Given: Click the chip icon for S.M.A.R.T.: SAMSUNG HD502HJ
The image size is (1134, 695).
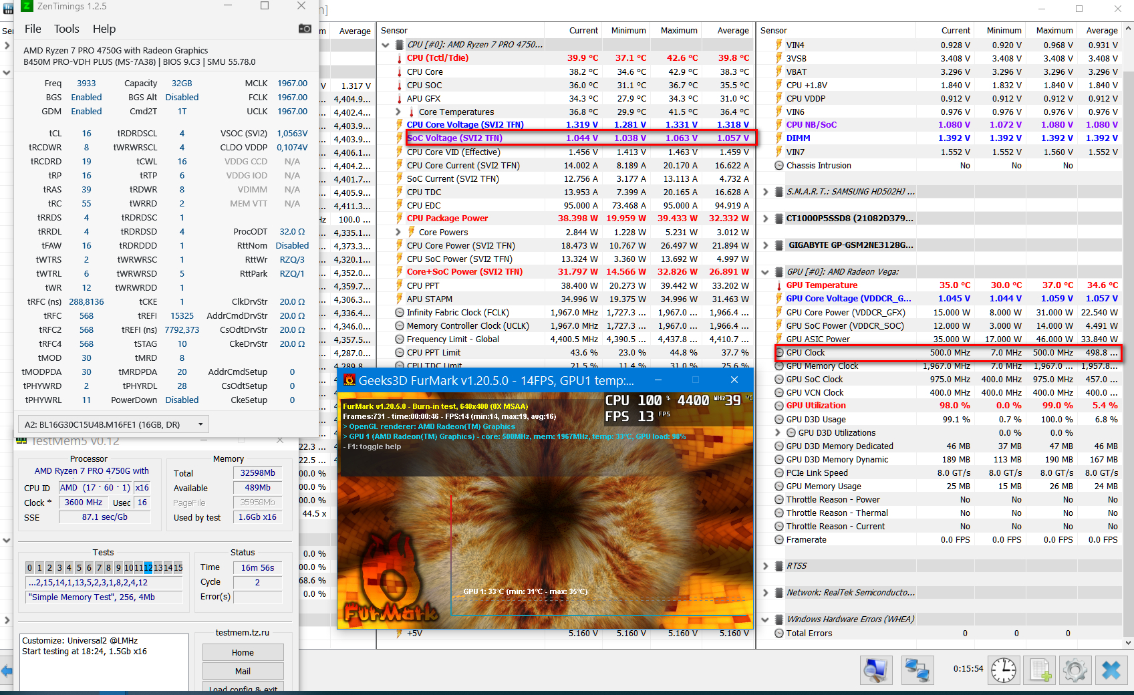Looking at the screenshot, I should (x=778, y=192).
